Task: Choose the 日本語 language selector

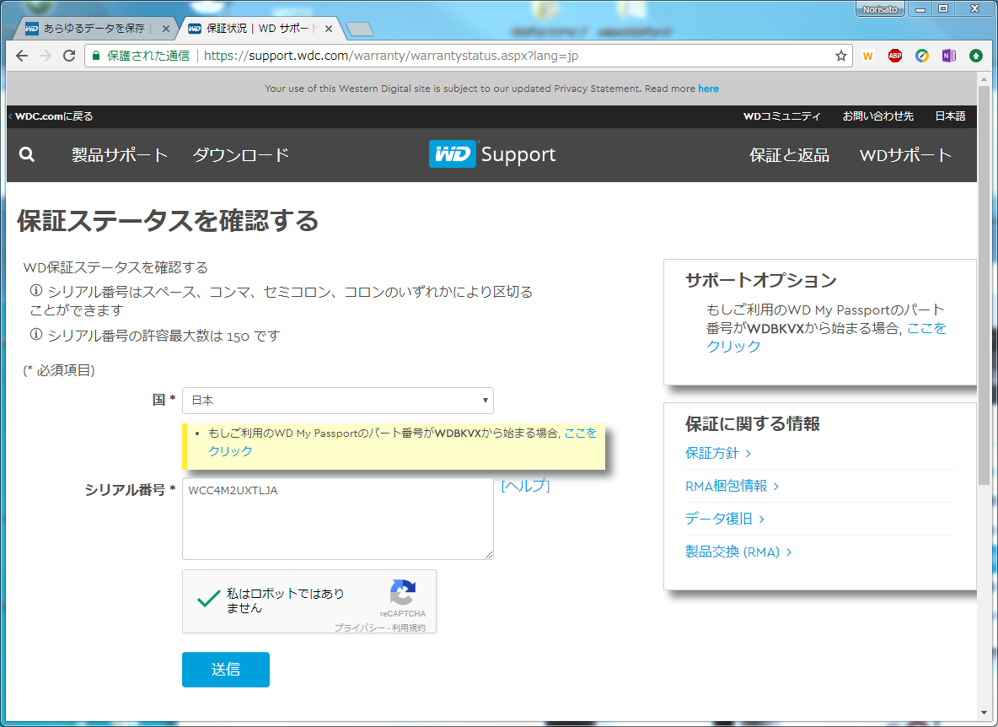Action: coord(950,116)
